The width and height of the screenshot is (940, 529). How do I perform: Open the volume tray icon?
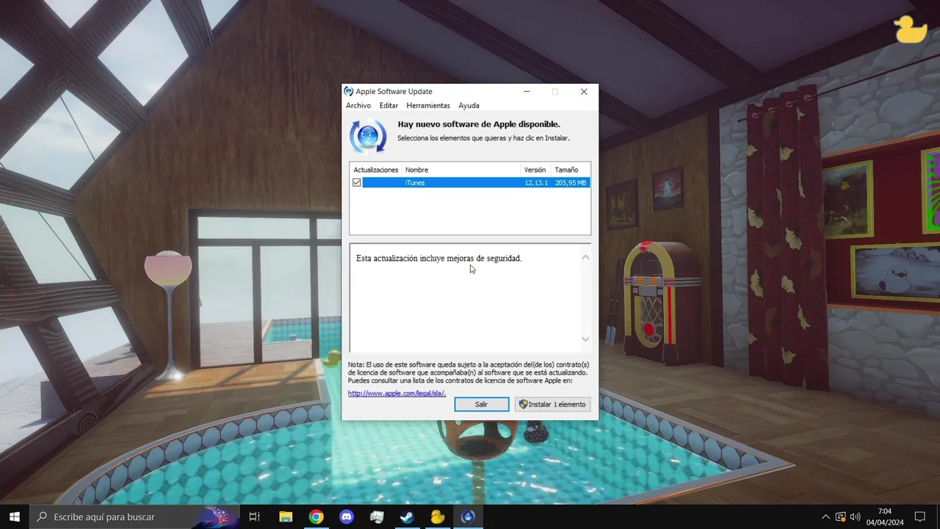click(856, 517)
